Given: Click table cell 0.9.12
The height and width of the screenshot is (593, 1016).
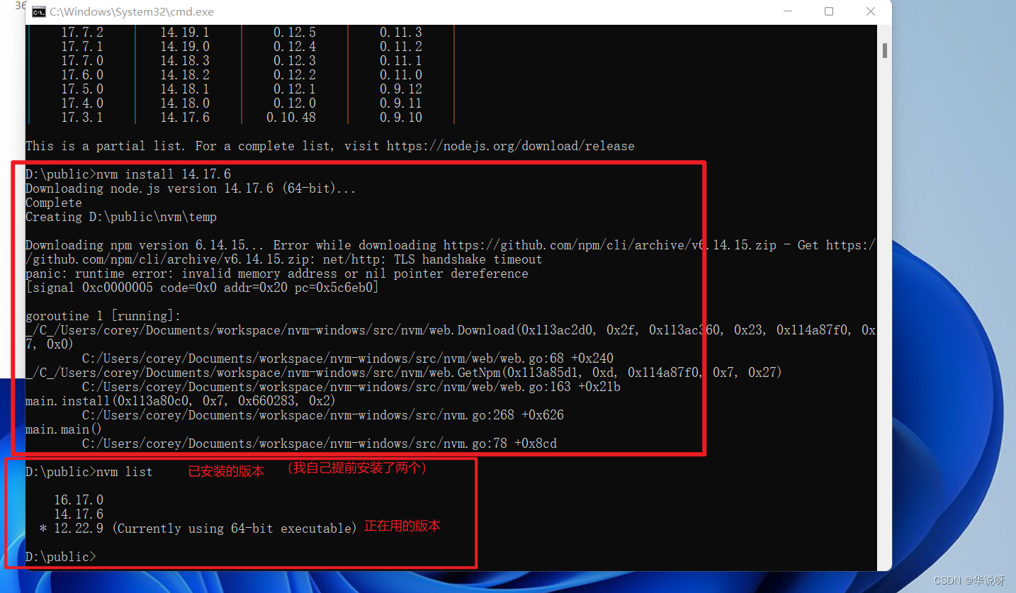Looking at the screenshot, I should click(401, 89).
